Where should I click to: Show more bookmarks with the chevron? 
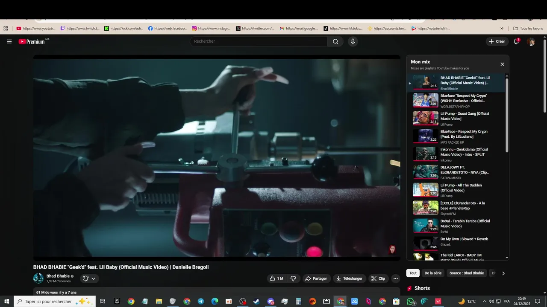point(502,29)
